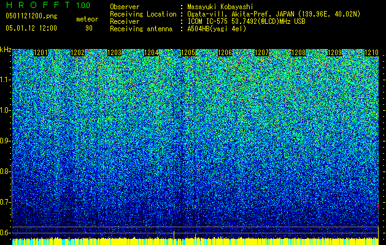Click the filename 0501121200.png
Image resolution: width=386 pixels, height=245 pixels.
[x=31, y=17]
